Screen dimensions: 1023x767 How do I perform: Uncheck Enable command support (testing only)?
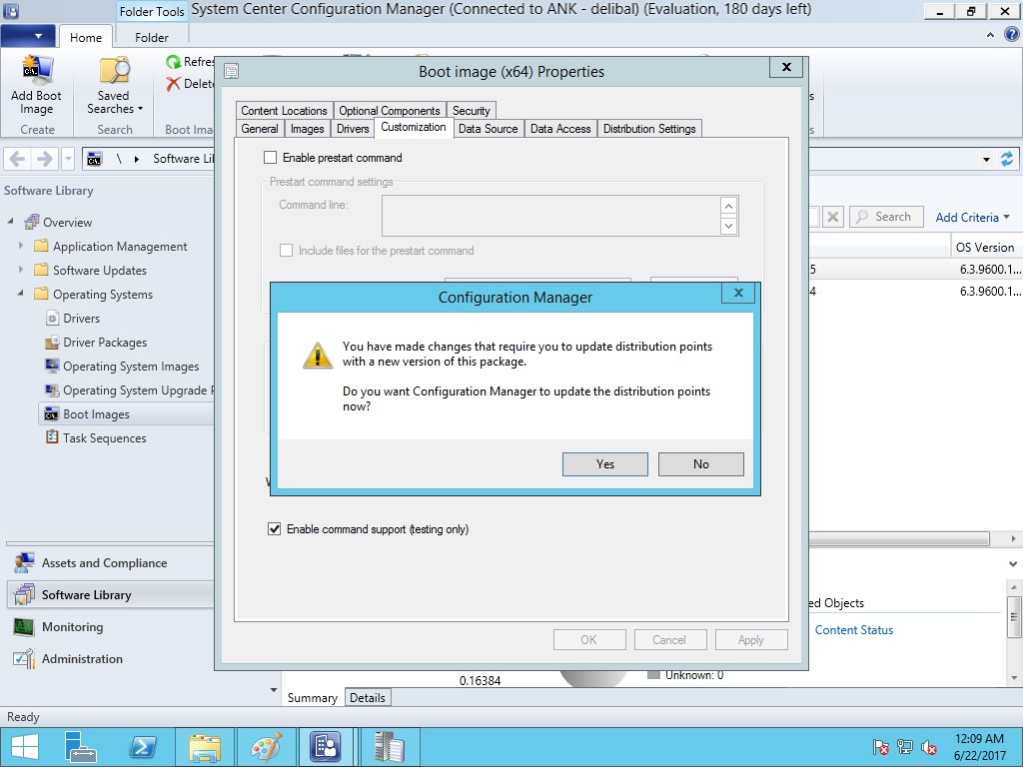[x=274, y=529]
